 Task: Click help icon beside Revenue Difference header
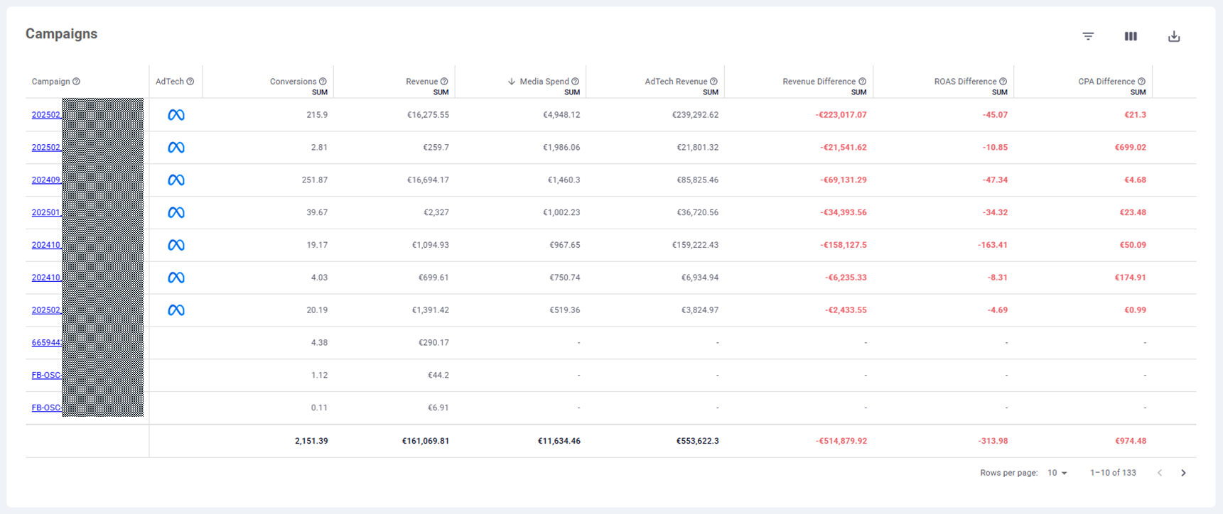(x=862, y=82)
